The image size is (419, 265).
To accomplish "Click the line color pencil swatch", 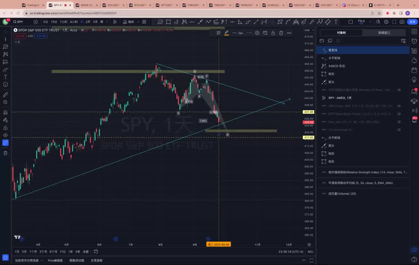I will (226, 33).
